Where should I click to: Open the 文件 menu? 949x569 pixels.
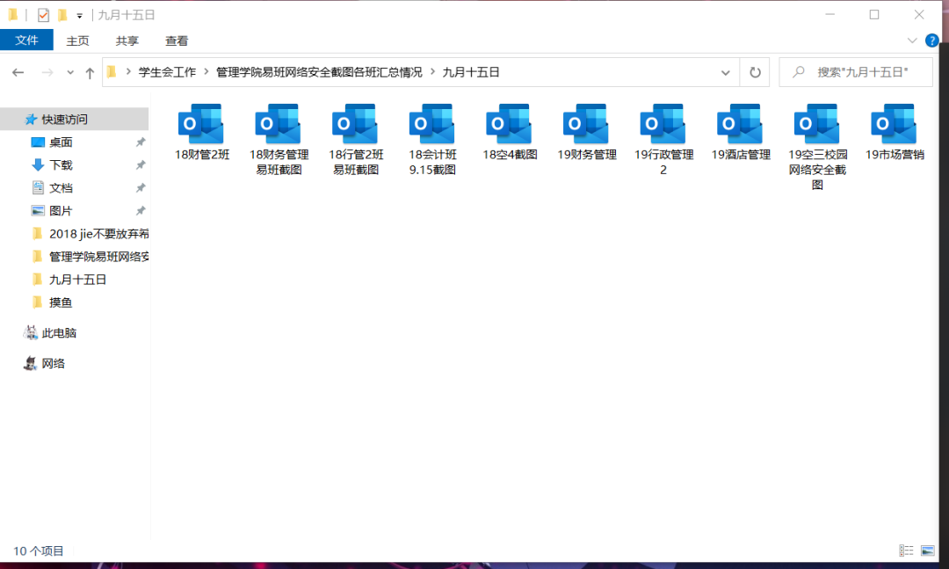26,40
